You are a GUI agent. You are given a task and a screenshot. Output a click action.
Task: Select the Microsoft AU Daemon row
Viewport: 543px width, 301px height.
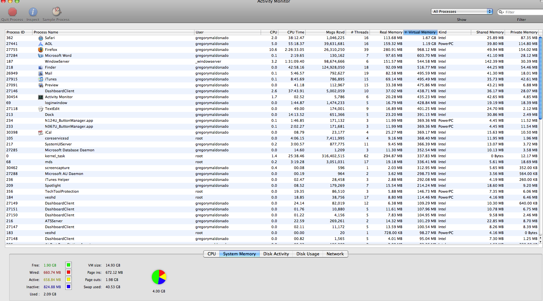click(272, 174)
